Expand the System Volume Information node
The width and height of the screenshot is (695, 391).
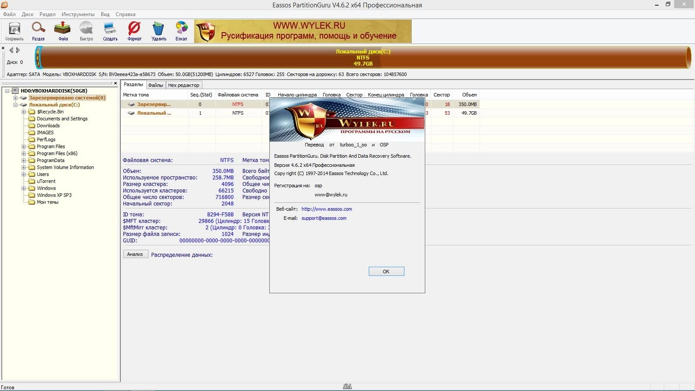23,167
